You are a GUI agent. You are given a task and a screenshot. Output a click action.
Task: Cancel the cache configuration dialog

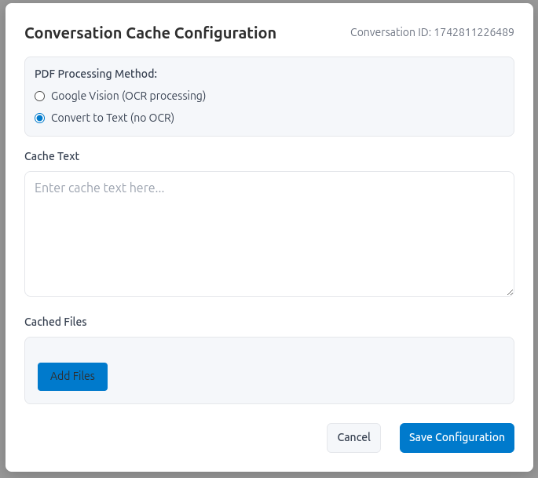(353, 437)
